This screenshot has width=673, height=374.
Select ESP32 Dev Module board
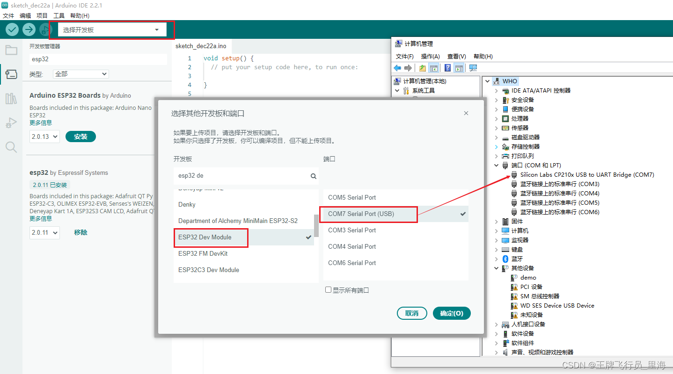pos(244,237)
